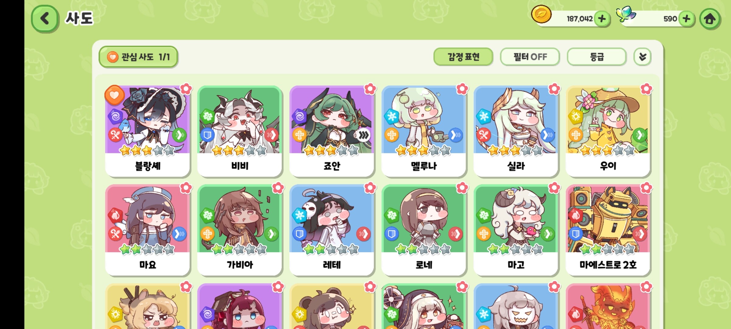731x329 pixels.
Task: Open the home screen via house icon
Action: [710, 19]
